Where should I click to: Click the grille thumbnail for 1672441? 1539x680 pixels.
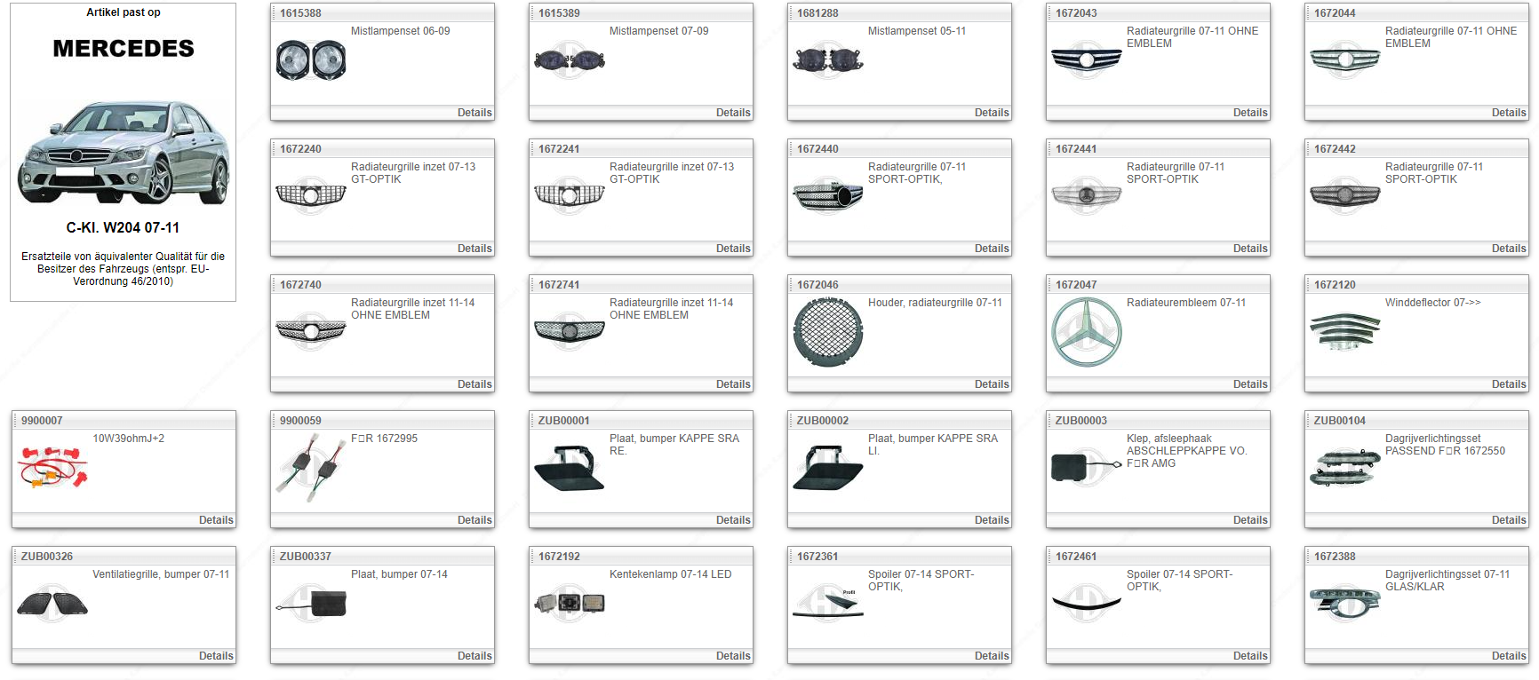[1087, 196]
